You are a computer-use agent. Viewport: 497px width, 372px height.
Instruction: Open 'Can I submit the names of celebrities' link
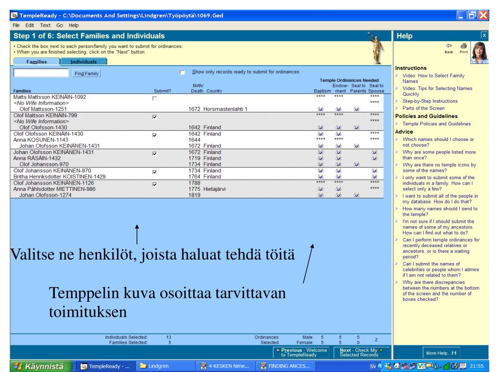(x=441, y=269)
